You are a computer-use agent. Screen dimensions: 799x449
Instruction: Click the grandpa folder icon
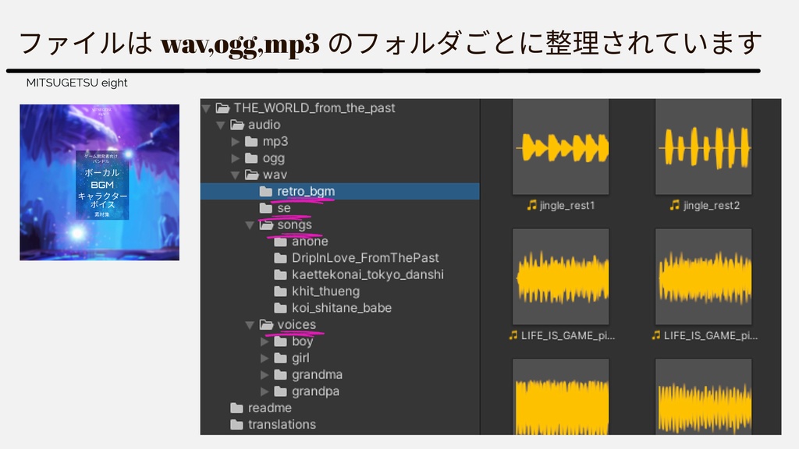[x=280, y=391]
